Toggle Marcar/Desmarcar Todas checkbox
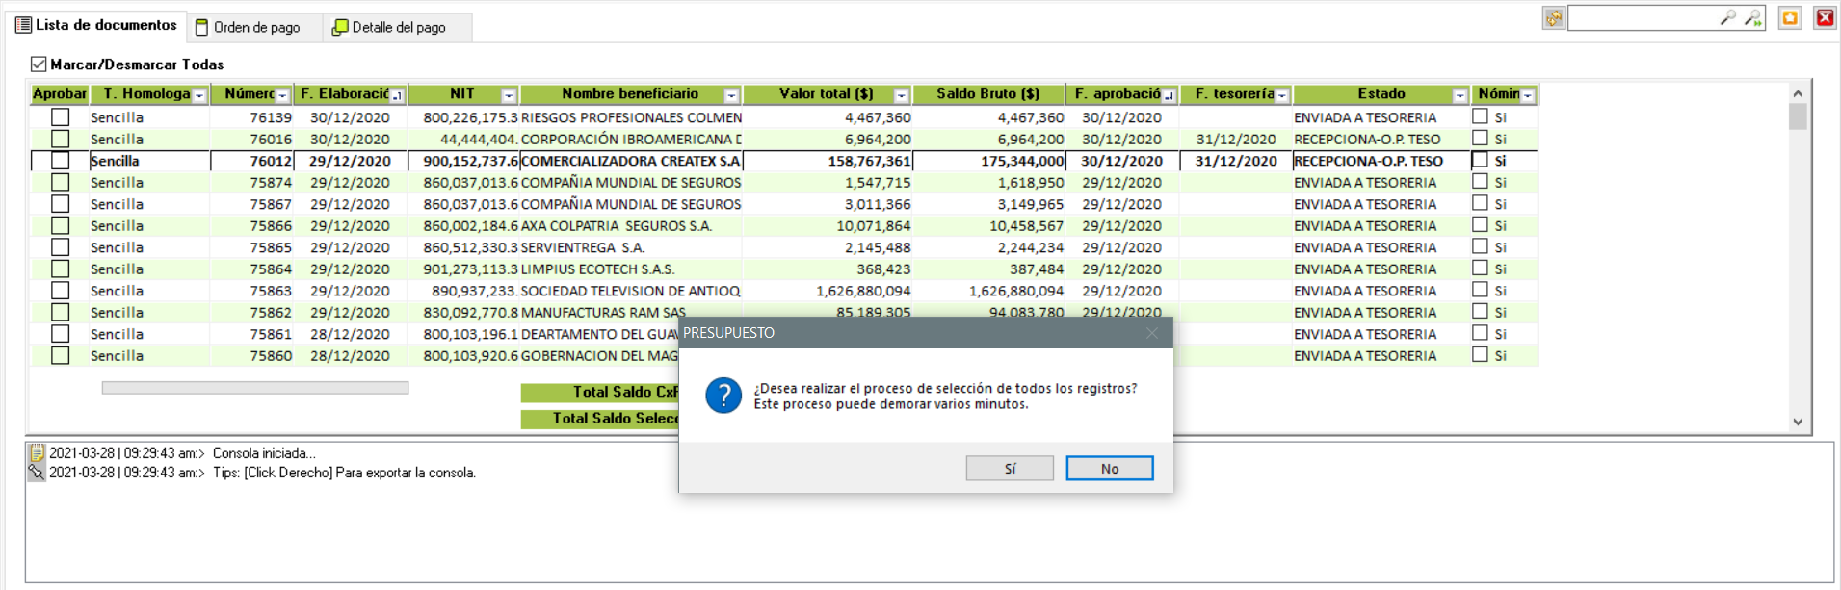 [x=39, y=64]
